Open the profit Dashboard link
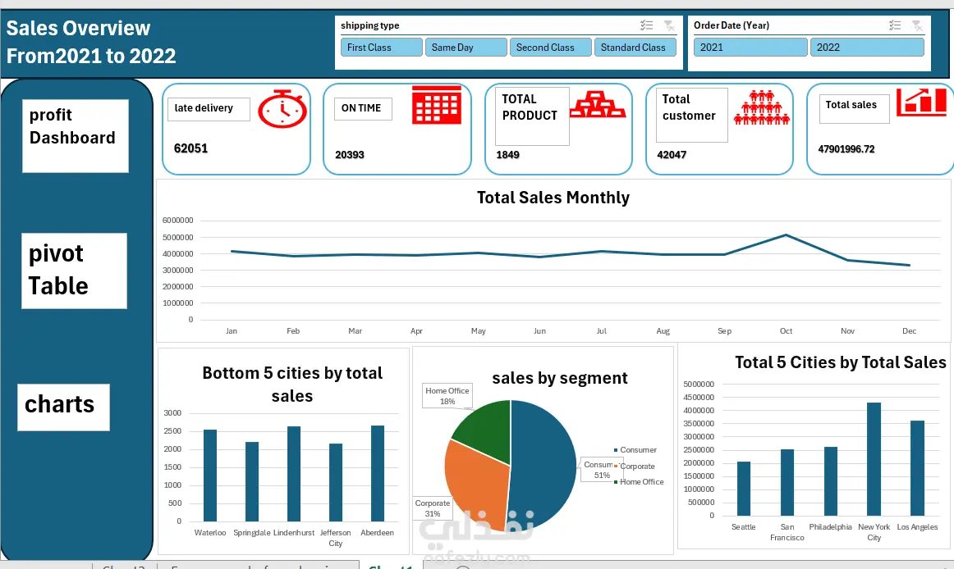954x569 pixels. point(76,136)
